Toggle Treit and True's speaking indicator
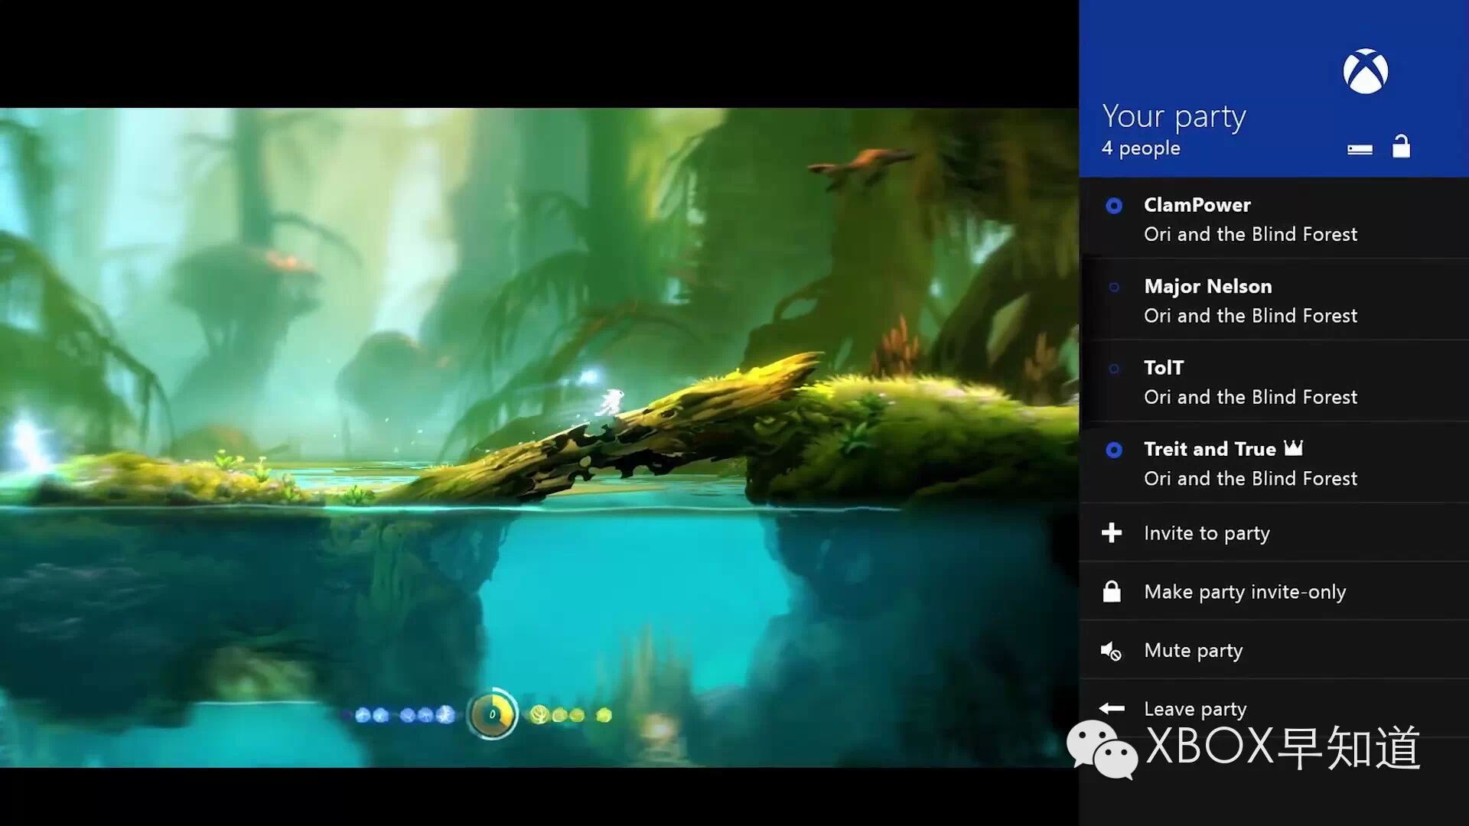 click(x=1114, y=450)
